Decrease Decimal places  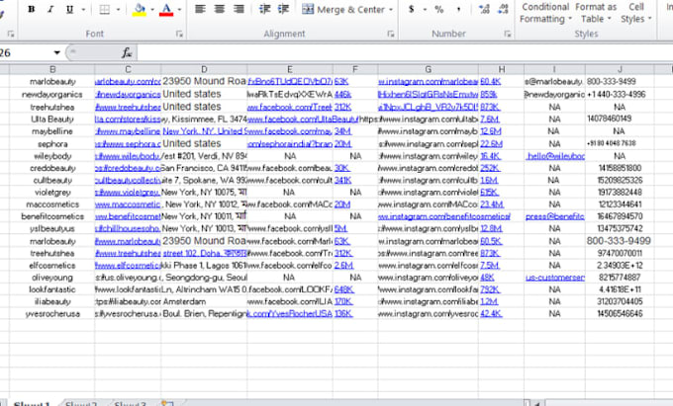click(503, 9)
